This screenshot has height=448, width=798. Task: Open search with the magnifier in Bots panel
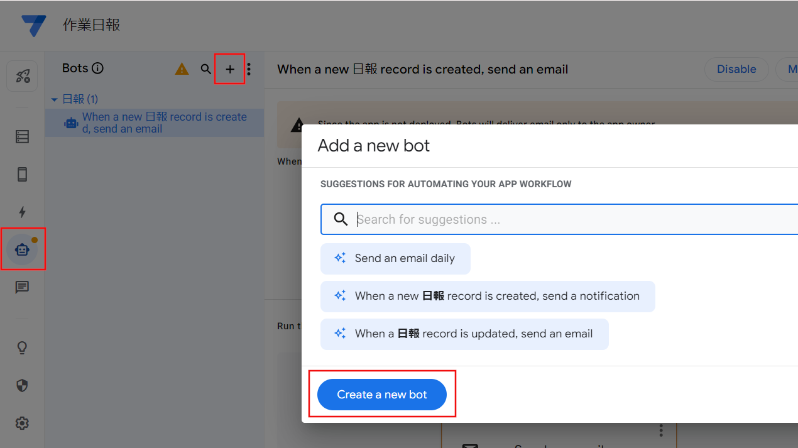(x=206, y=69)
